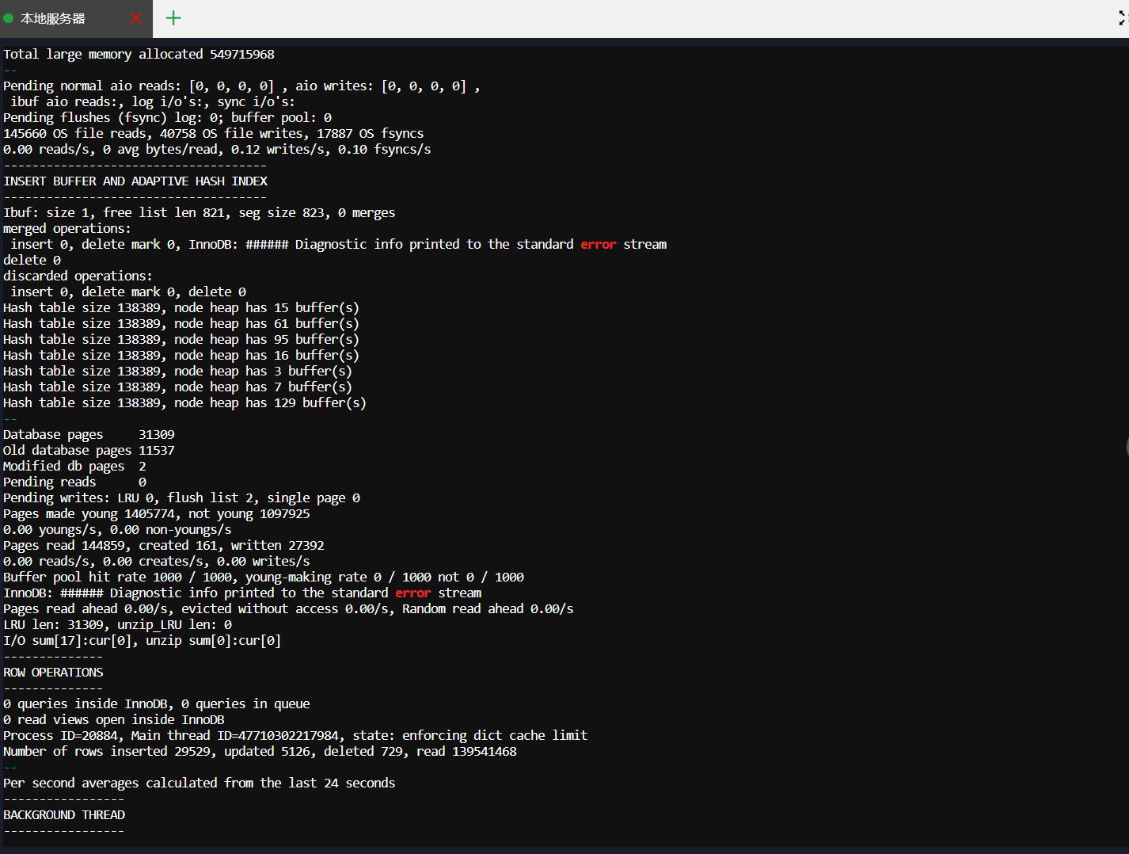
Task: Click 'Pending flushes (fsync) log: 0' line
Action: click(x=167, y=117)
